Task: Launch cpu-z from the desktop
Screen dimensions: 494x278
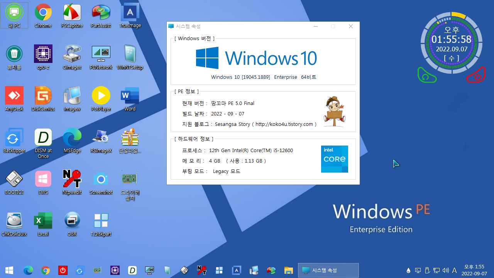Action: tap(43, 58)
